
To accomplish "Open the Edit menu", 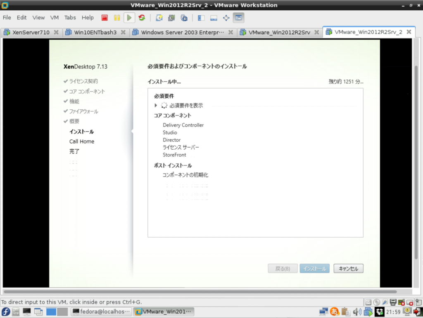I will (21, 17).
